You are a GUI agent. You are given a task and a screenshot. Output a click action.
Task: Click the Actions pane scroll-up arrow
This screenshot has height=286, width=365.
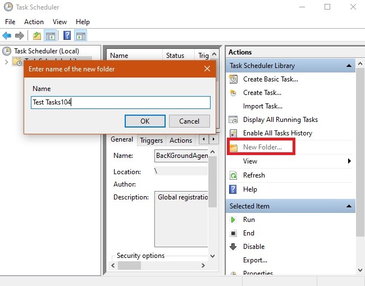click(x=360, y=63)
